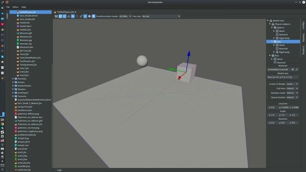Click the camera icon in the left panel
Screen dimensions: 306x172
tap(2, 120)
